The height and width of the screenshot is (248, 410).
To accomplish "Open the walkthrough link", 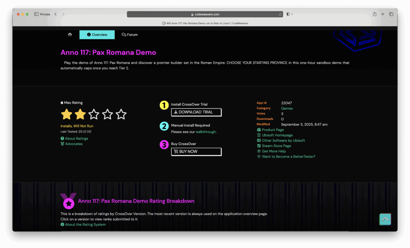I will click(x=205, y=132).
